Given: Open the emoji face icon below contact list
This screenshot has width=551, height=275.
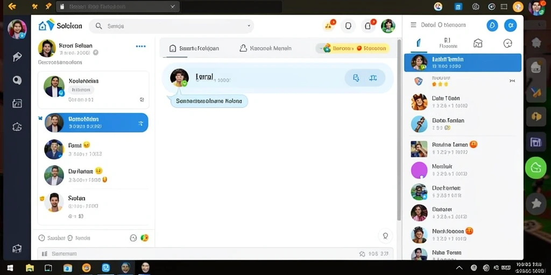Looking at the screenshot, I should tap(133, 238).
